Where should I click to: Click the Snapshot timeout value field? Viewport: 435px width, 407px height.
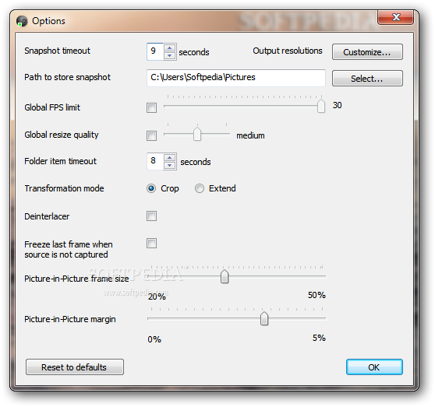pyautogui.click(x=155, y=51)
